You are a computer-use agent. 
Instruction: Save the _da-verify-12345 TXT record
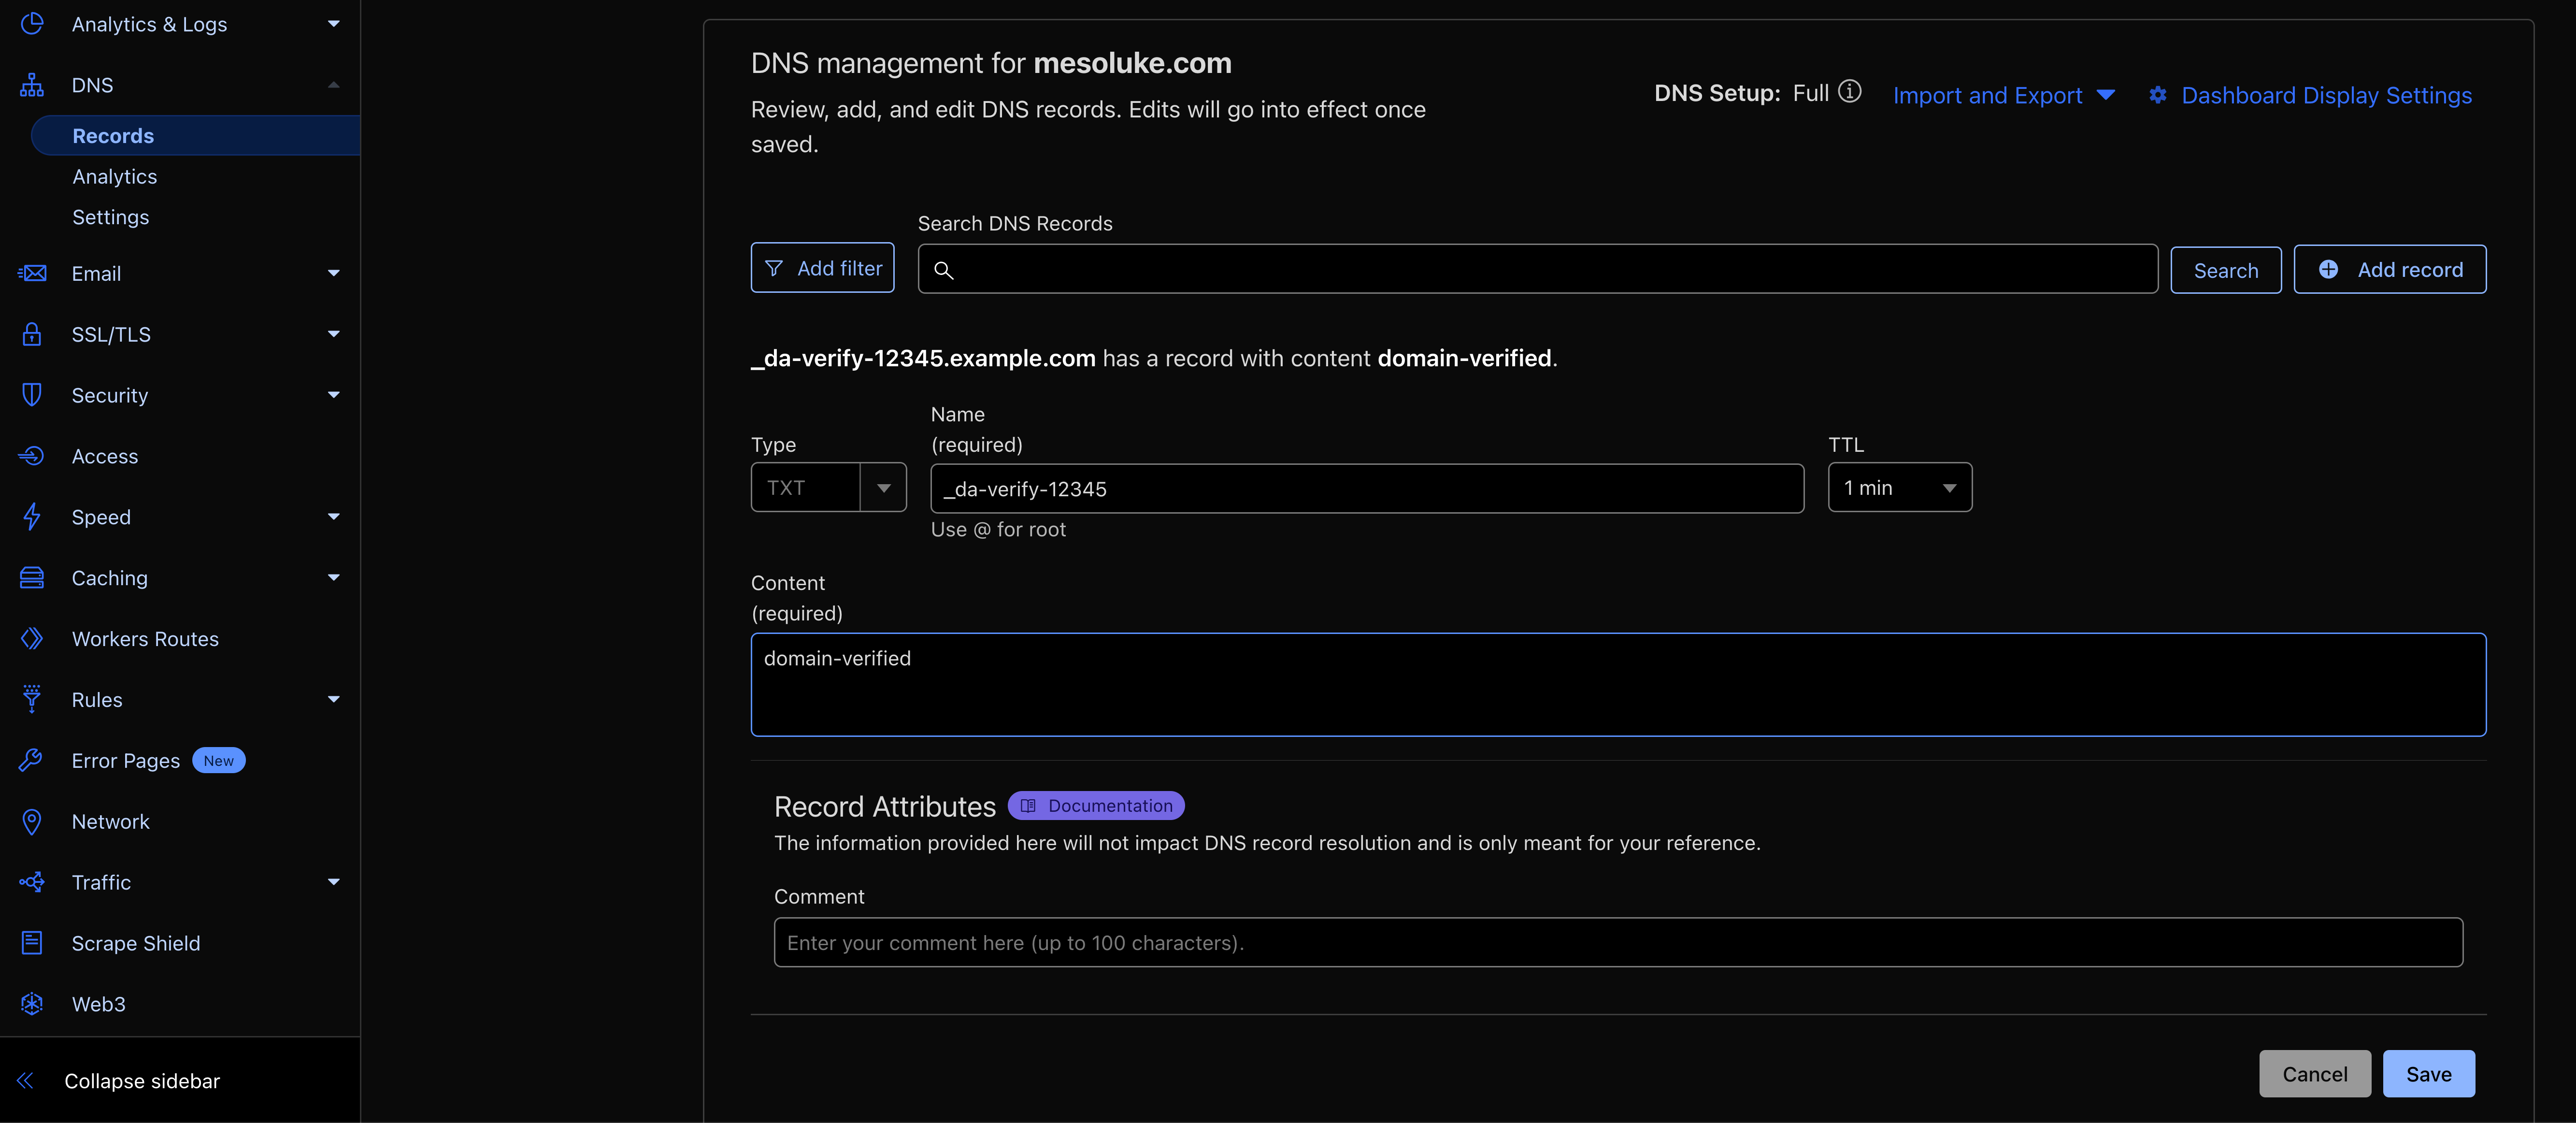coord(2429,1073)
